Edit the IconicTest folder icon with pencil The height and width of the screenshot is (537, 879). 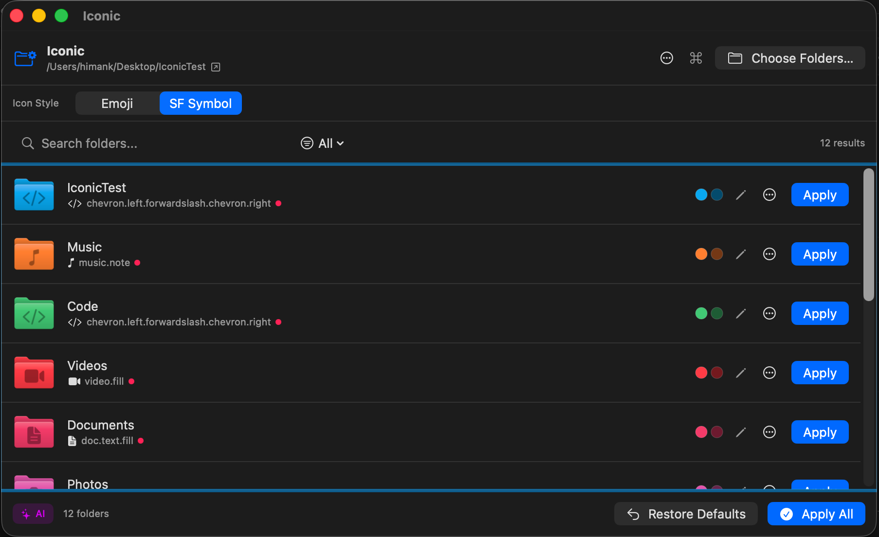(741, 195)
